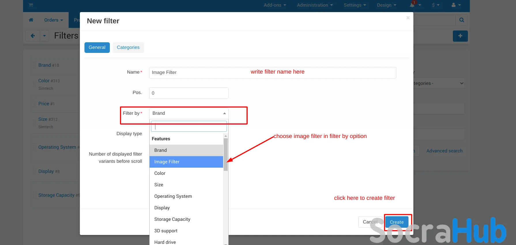Click the back arrow button beside Filters
Screen dimensions: 516x245
coord(33,36)
